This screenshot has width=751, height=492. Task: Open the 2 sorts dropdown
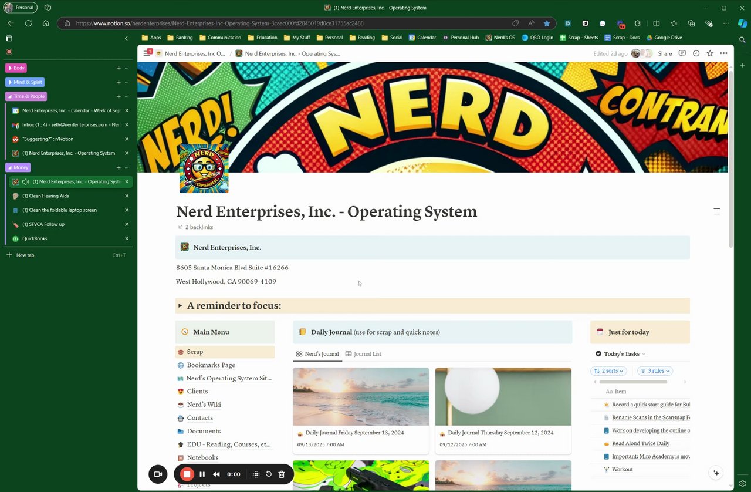(609, 371)
